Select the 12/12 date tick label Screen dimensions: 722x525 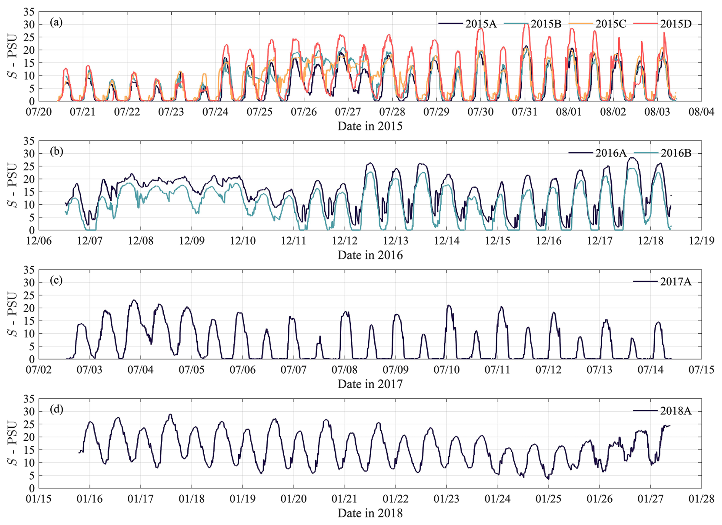pyautogui.click(x=345, y=241)
